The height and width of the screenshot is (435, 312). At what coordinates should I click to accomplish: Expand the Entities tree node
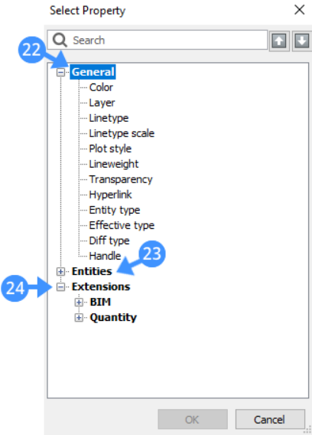pyautogui.click(x=60, y=271)
